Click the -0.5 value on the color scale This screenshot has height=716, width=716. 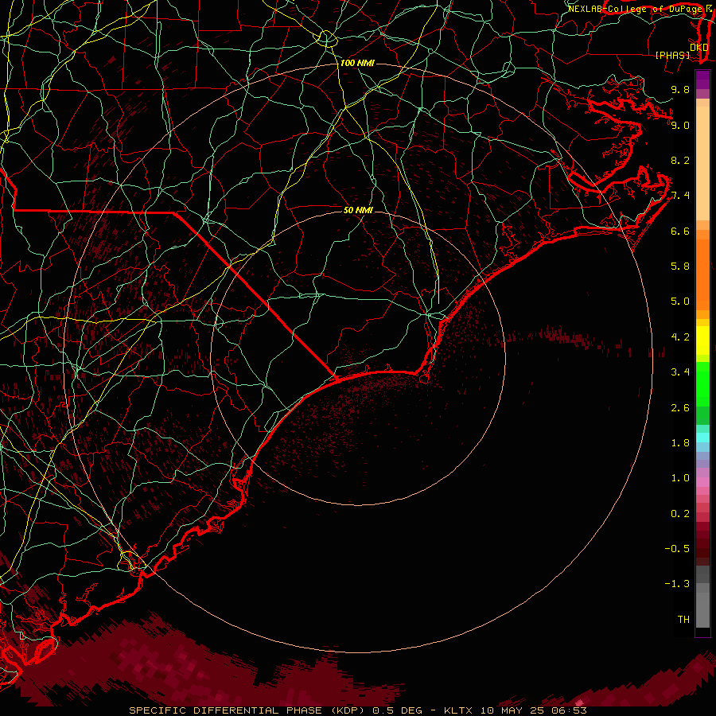(x=677, y=549)
